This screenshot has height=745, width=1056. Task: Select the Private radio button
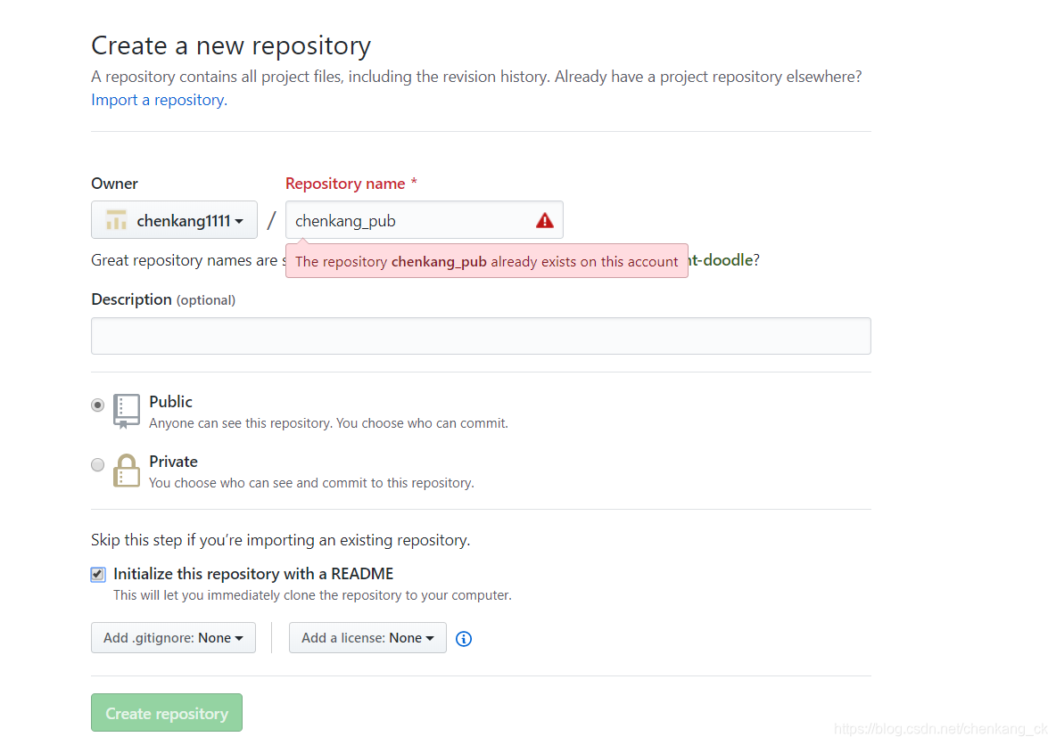[x=97, y=464]
